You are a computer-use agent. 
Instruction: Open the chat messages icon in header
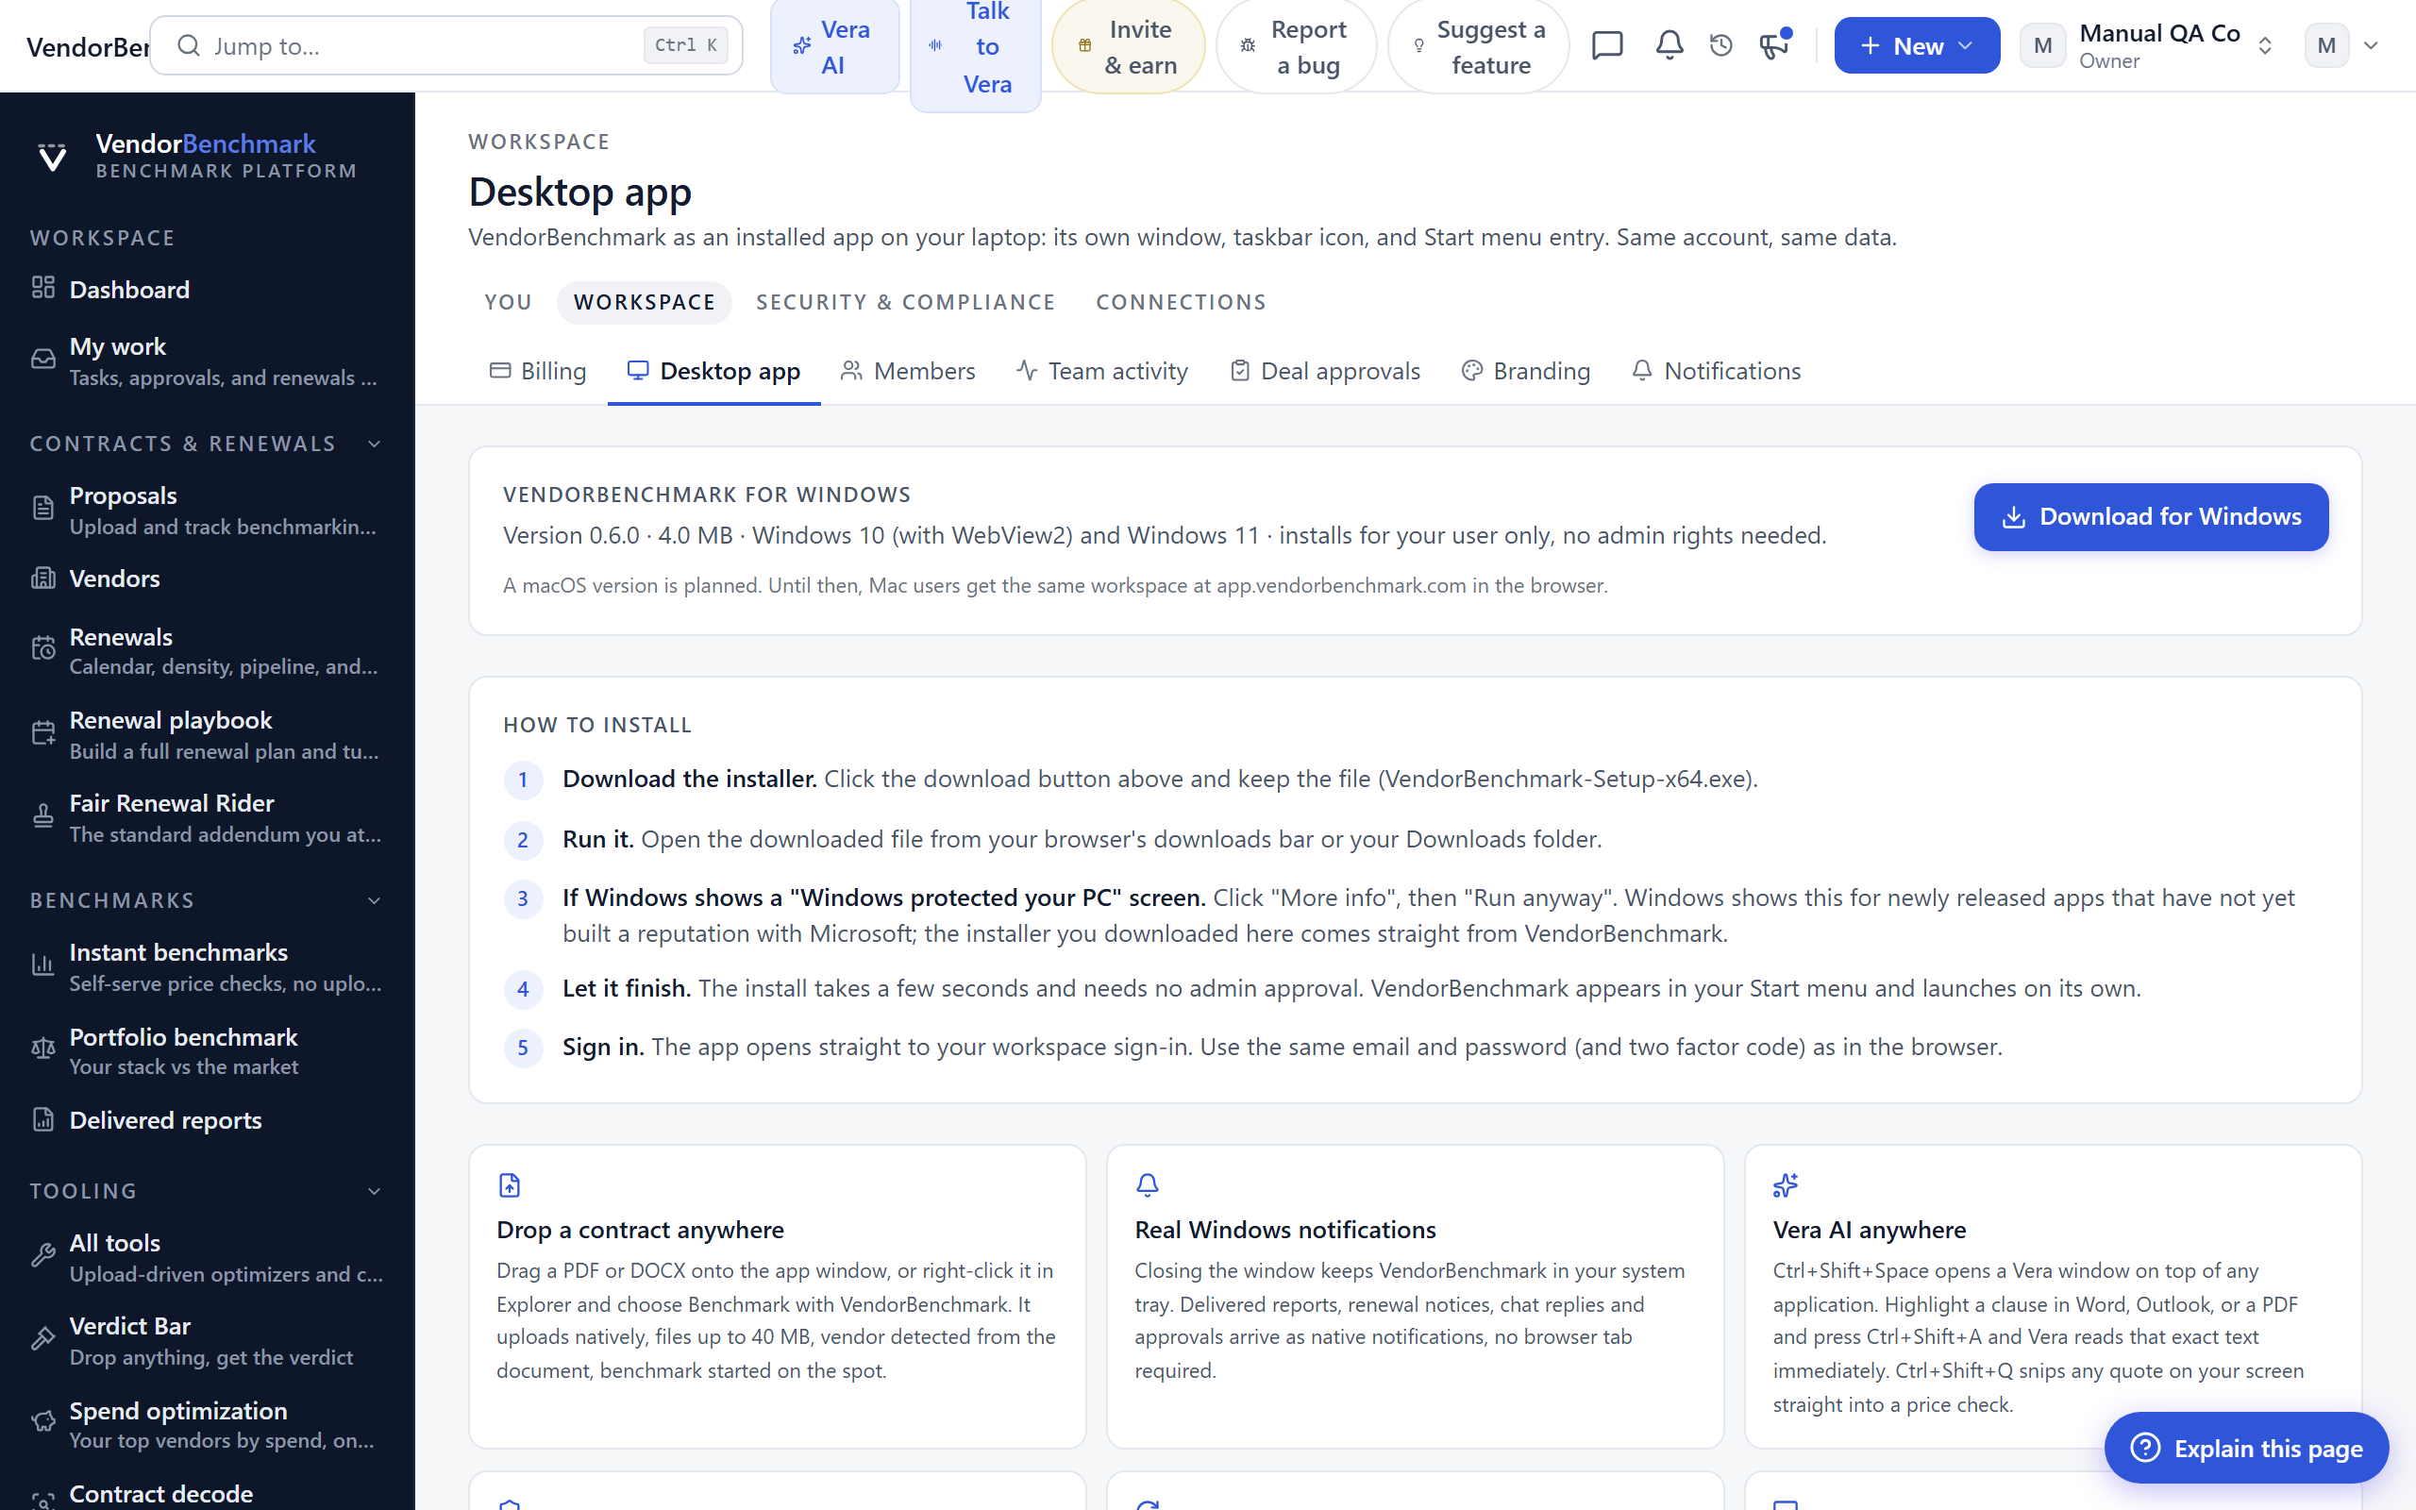tap(1607, 45)
